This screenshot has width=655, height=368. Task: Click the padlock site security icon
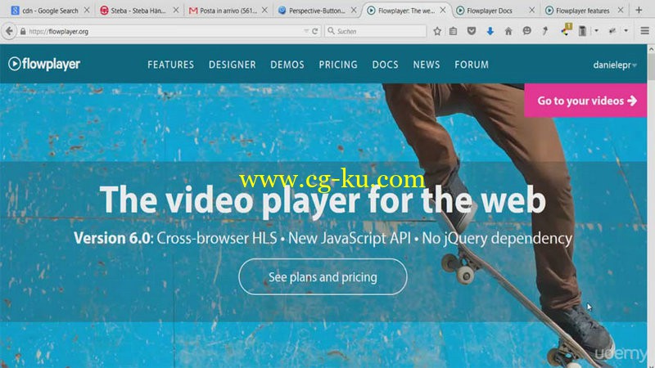[x=23, y=31]
